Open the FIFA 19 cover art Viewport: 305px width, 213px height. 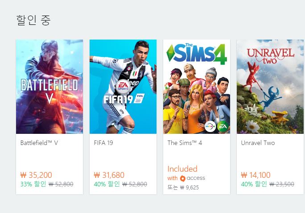(x=123, y=87)
